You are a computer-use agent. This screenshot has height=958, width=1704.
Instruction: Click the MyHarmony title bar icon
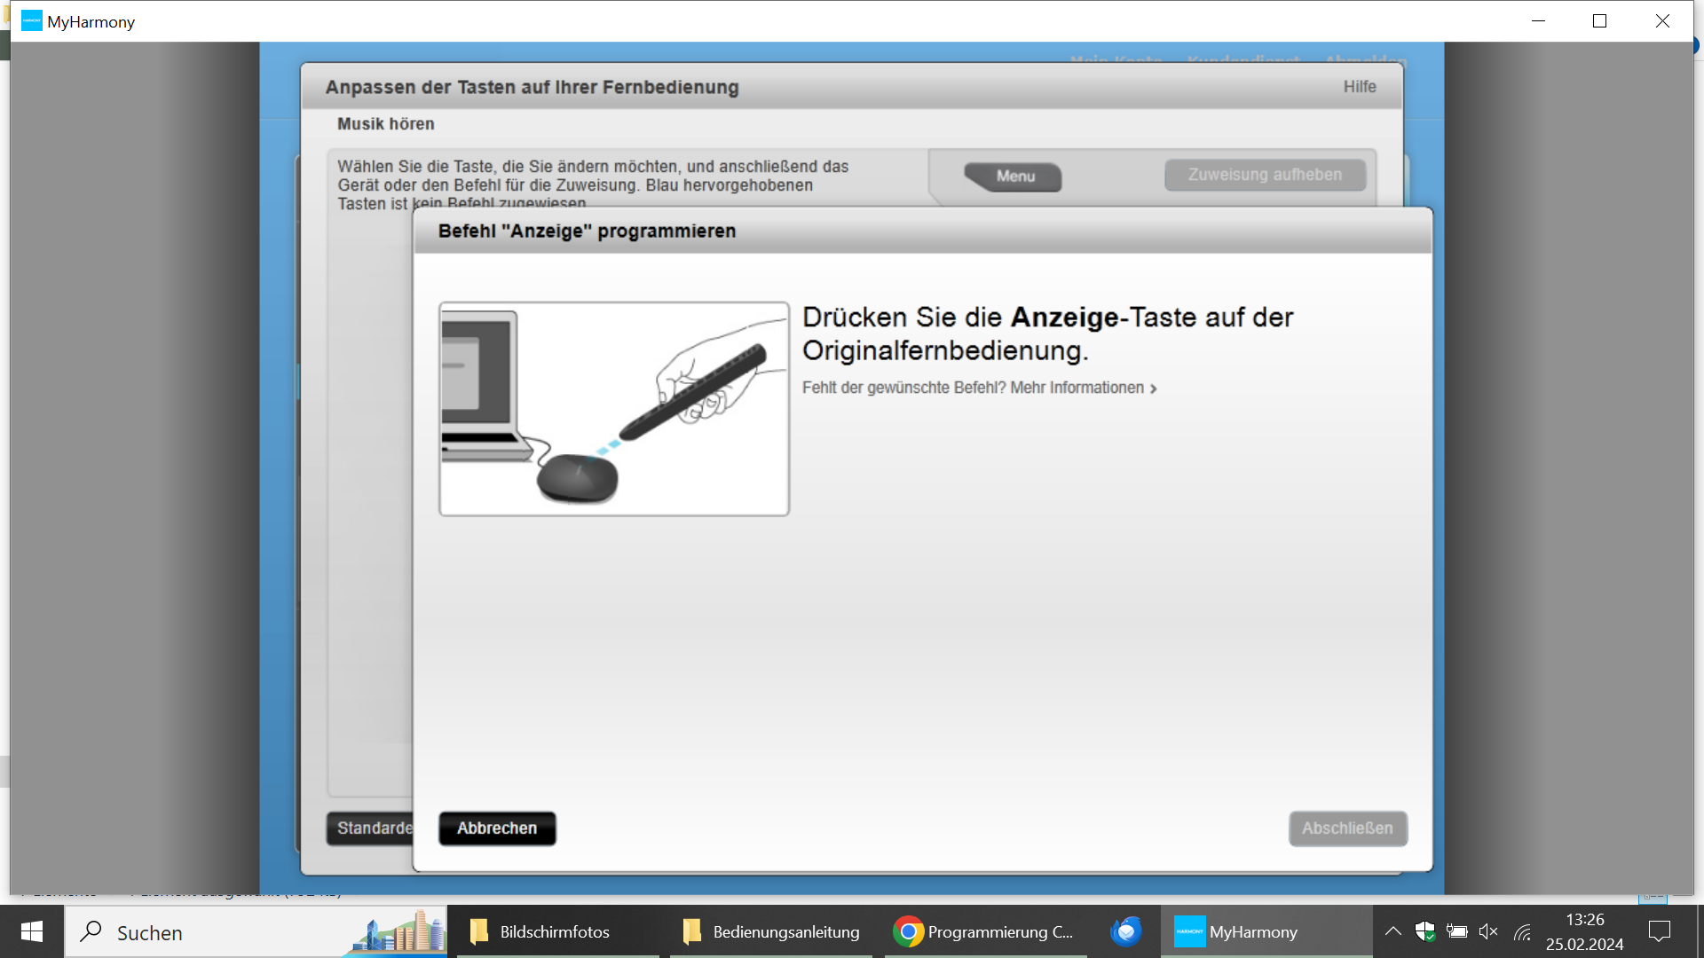pos(32,21)
